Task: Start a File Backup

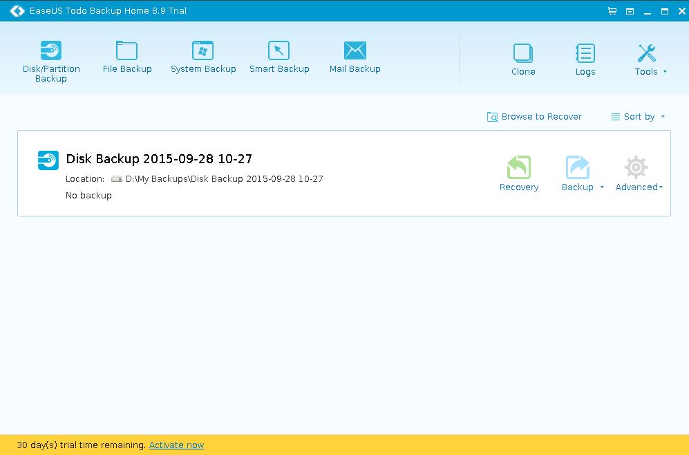Action: point(127,57)
